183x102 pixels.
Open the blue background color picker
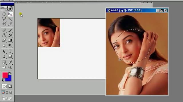point(9,79)
